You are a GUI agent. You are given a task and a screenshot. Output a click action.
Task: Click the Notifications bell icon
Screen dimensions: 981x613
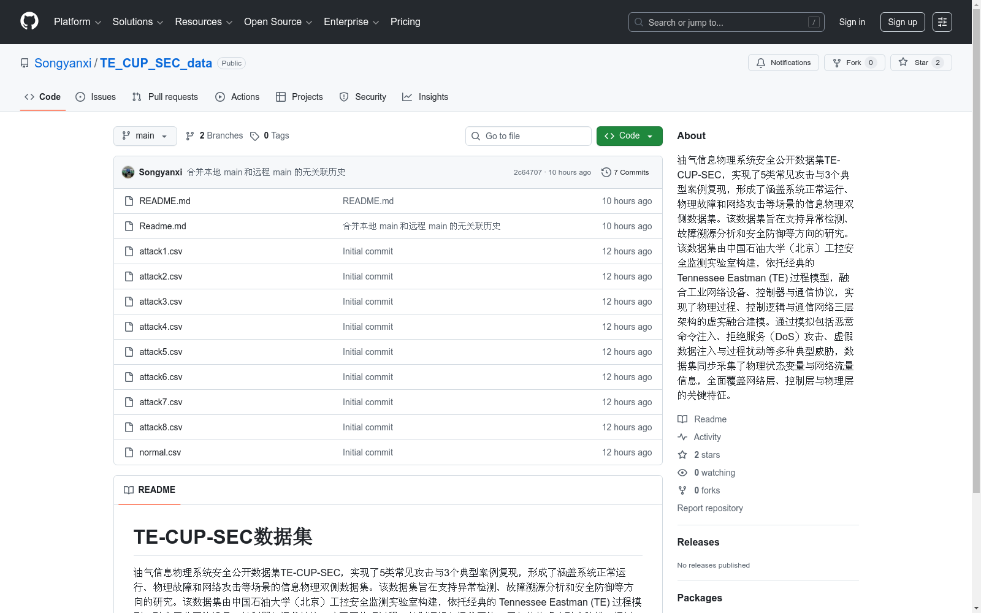pos(761,63)
